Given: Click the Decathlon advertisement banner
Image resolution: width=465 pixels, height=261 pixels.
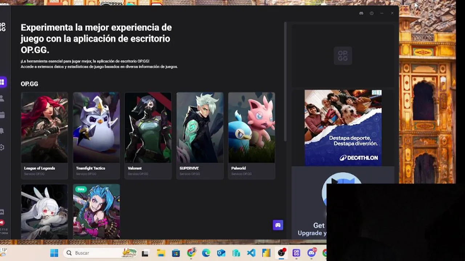Looking at the screenshot, I should [x=343, y=128].
